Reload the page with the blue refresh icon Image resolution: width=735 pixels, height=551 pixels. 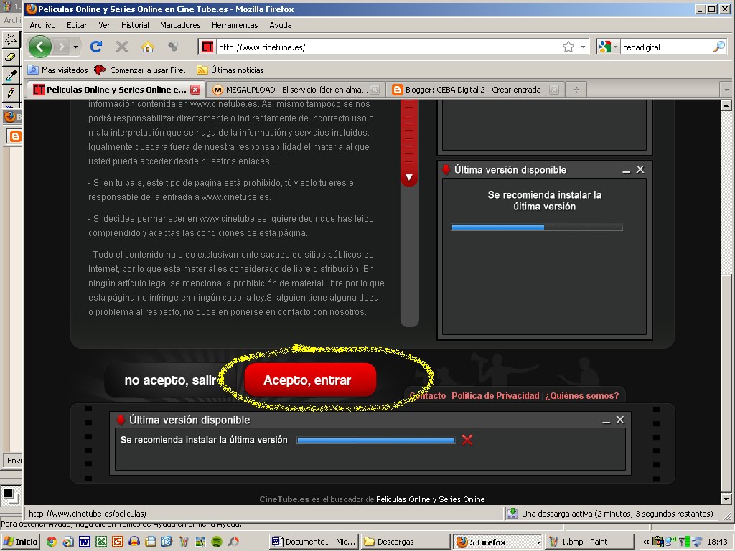[97, 47]
